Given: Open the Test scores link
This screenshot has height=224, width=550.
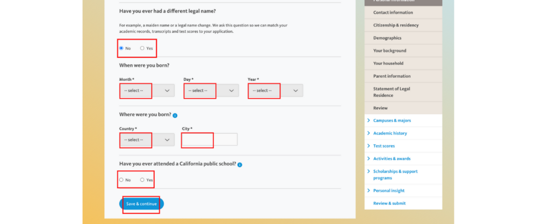Looking at the screenshot, I should click(383, 146).
